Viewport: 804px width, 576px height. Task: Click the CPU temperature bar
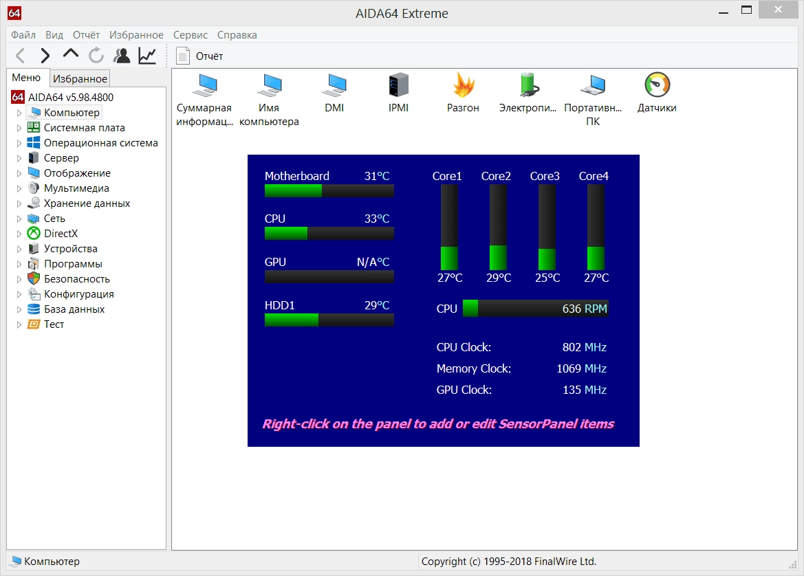click(329, 233)
